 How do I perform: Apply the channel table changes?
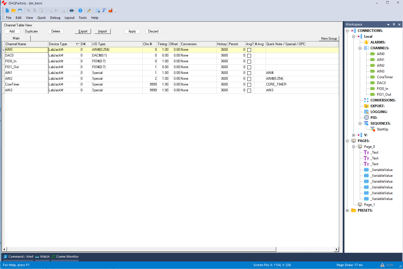[132, 31]
